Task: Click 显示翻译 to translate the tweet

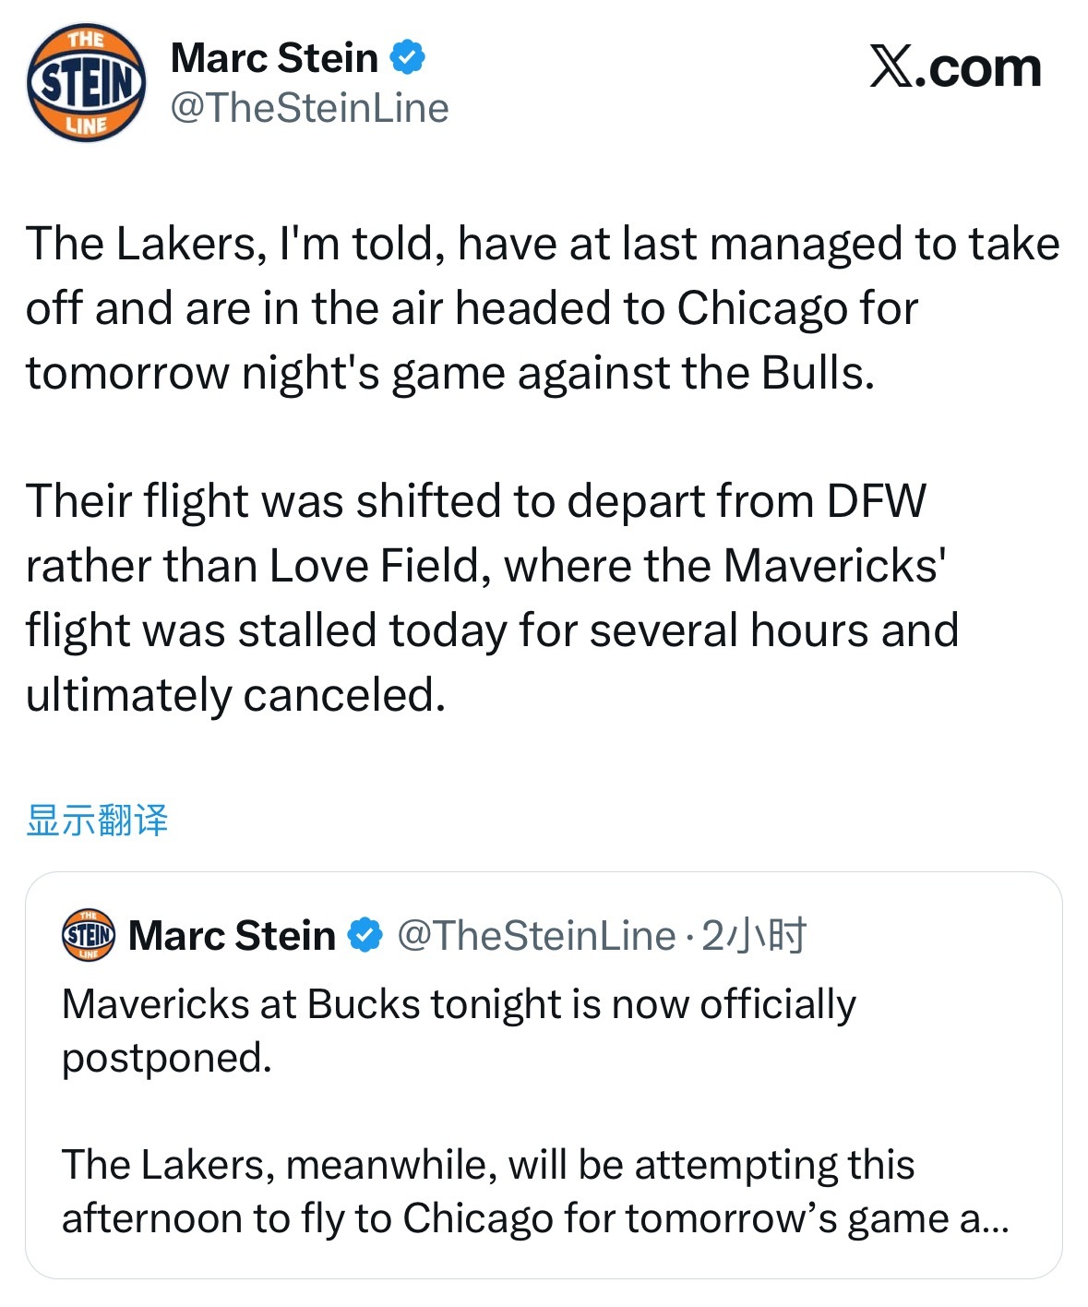Action: coord(96,821)
